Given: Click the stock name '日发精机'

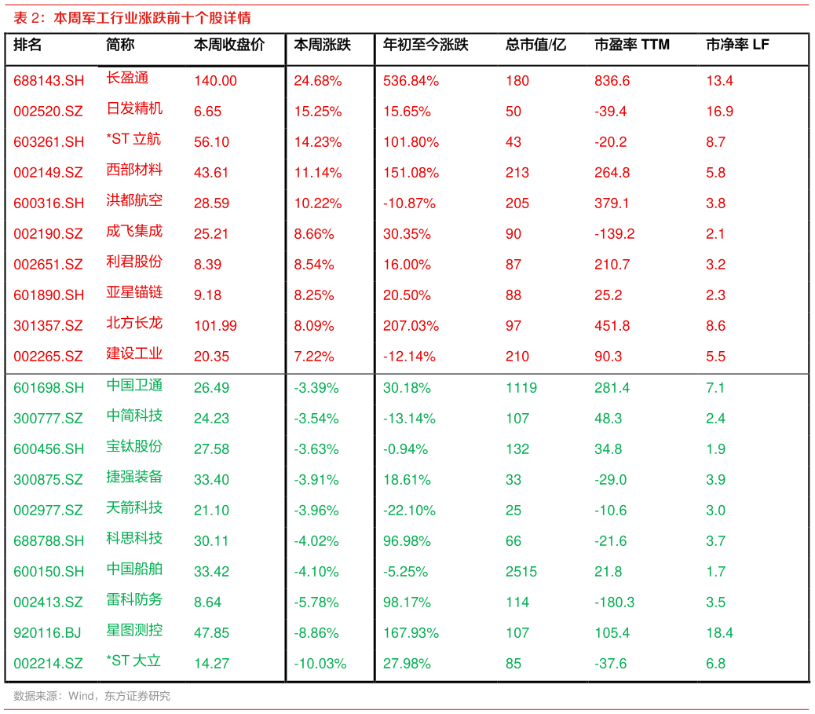Looking at the screenshot, I should coord(134,108).
